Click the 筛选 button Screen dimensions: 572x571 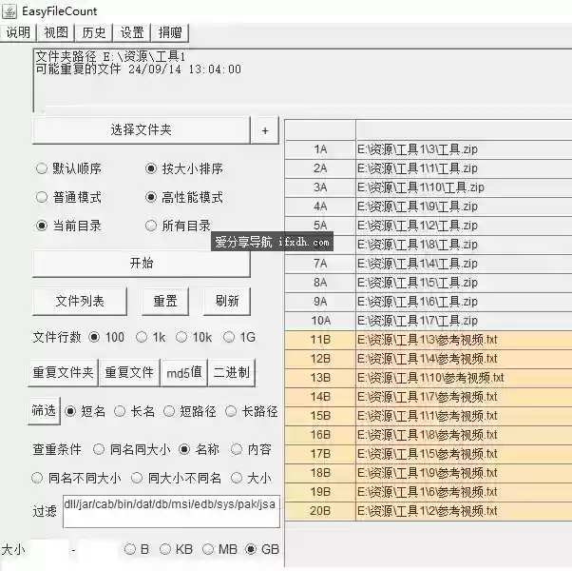click(x=44, y=411)
